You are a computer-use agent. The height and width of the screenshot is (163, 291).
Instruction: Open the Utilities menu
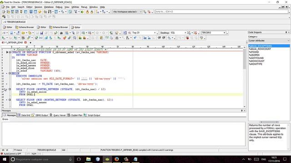pos(75,7)
